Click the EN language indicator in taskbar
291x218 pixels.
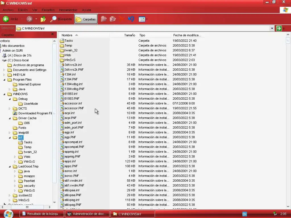pos(244,214)
